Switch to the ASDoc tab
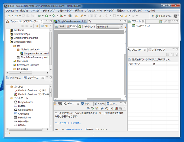 [100, 104]
